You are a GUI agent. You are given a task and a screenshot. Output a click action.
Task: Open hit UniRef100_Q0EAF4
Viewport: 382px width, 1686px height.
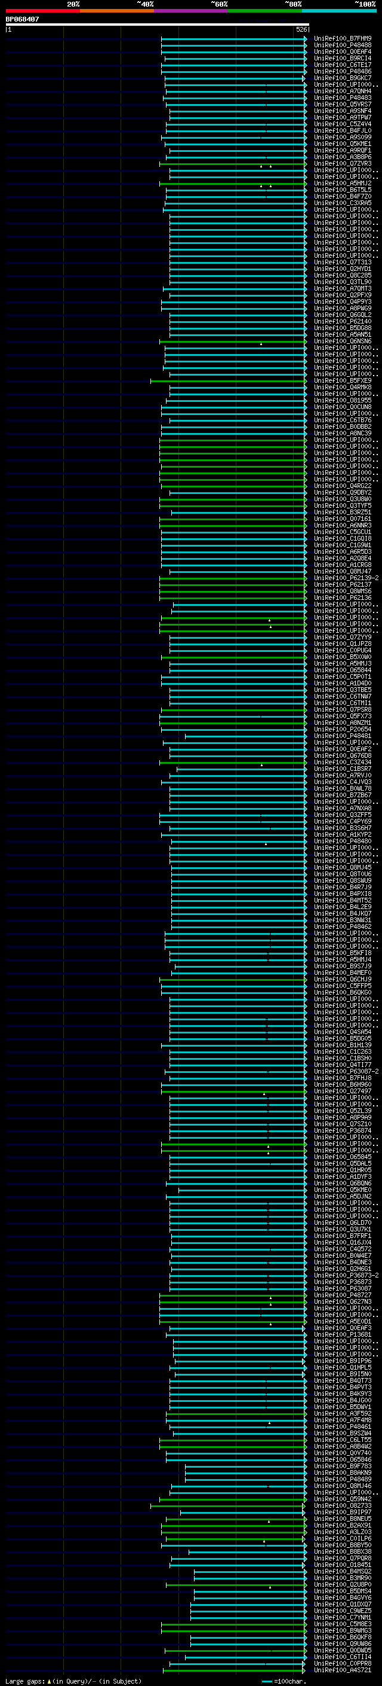pyautogui.click(x=342, y=51)
